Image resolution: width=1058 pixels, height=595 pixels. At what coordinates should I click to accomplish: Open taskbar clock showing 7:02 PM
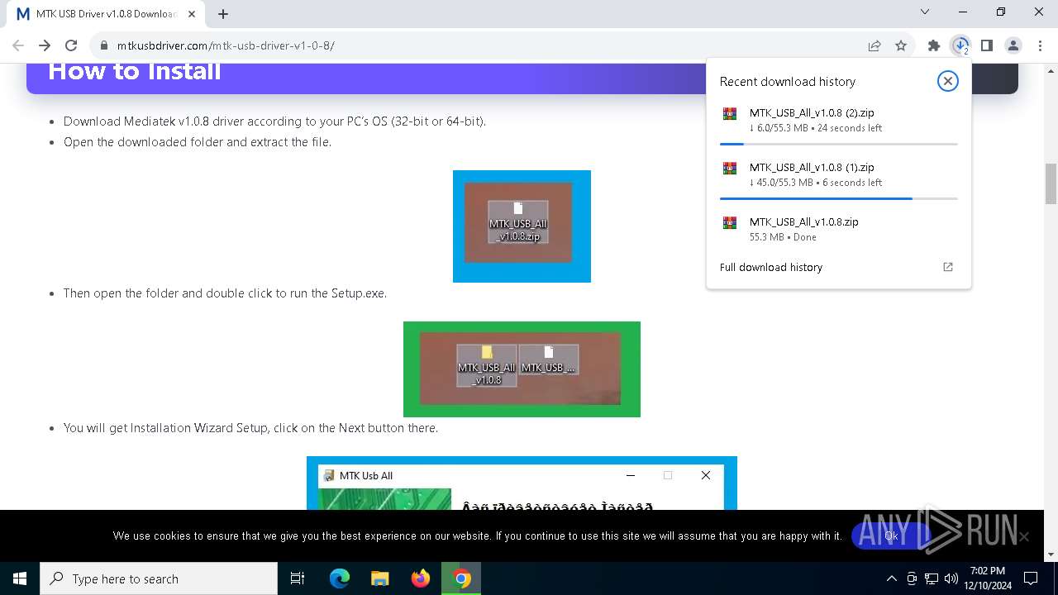coord(988,578)
